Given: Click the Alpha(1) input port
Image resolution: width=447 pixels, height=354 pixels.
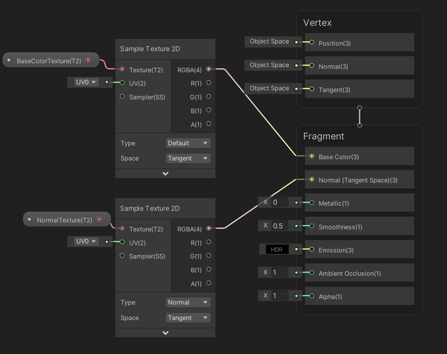Looking at the screenshot, I should click(312, 296).
